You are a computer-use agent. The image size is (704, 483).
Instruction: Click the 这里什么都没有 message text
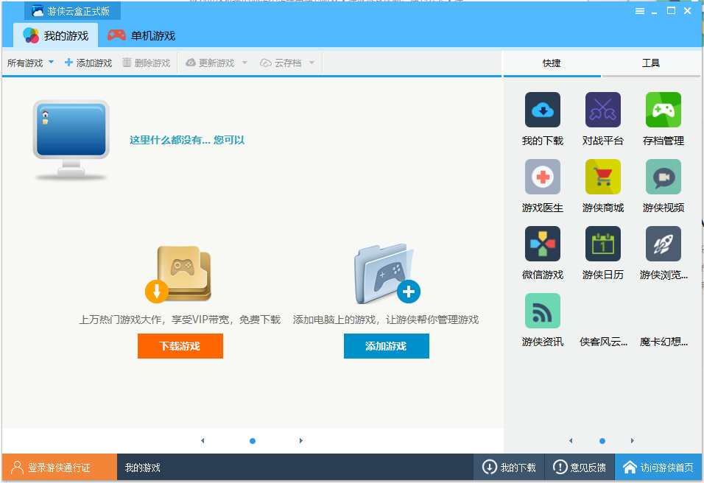pos(187,140)
